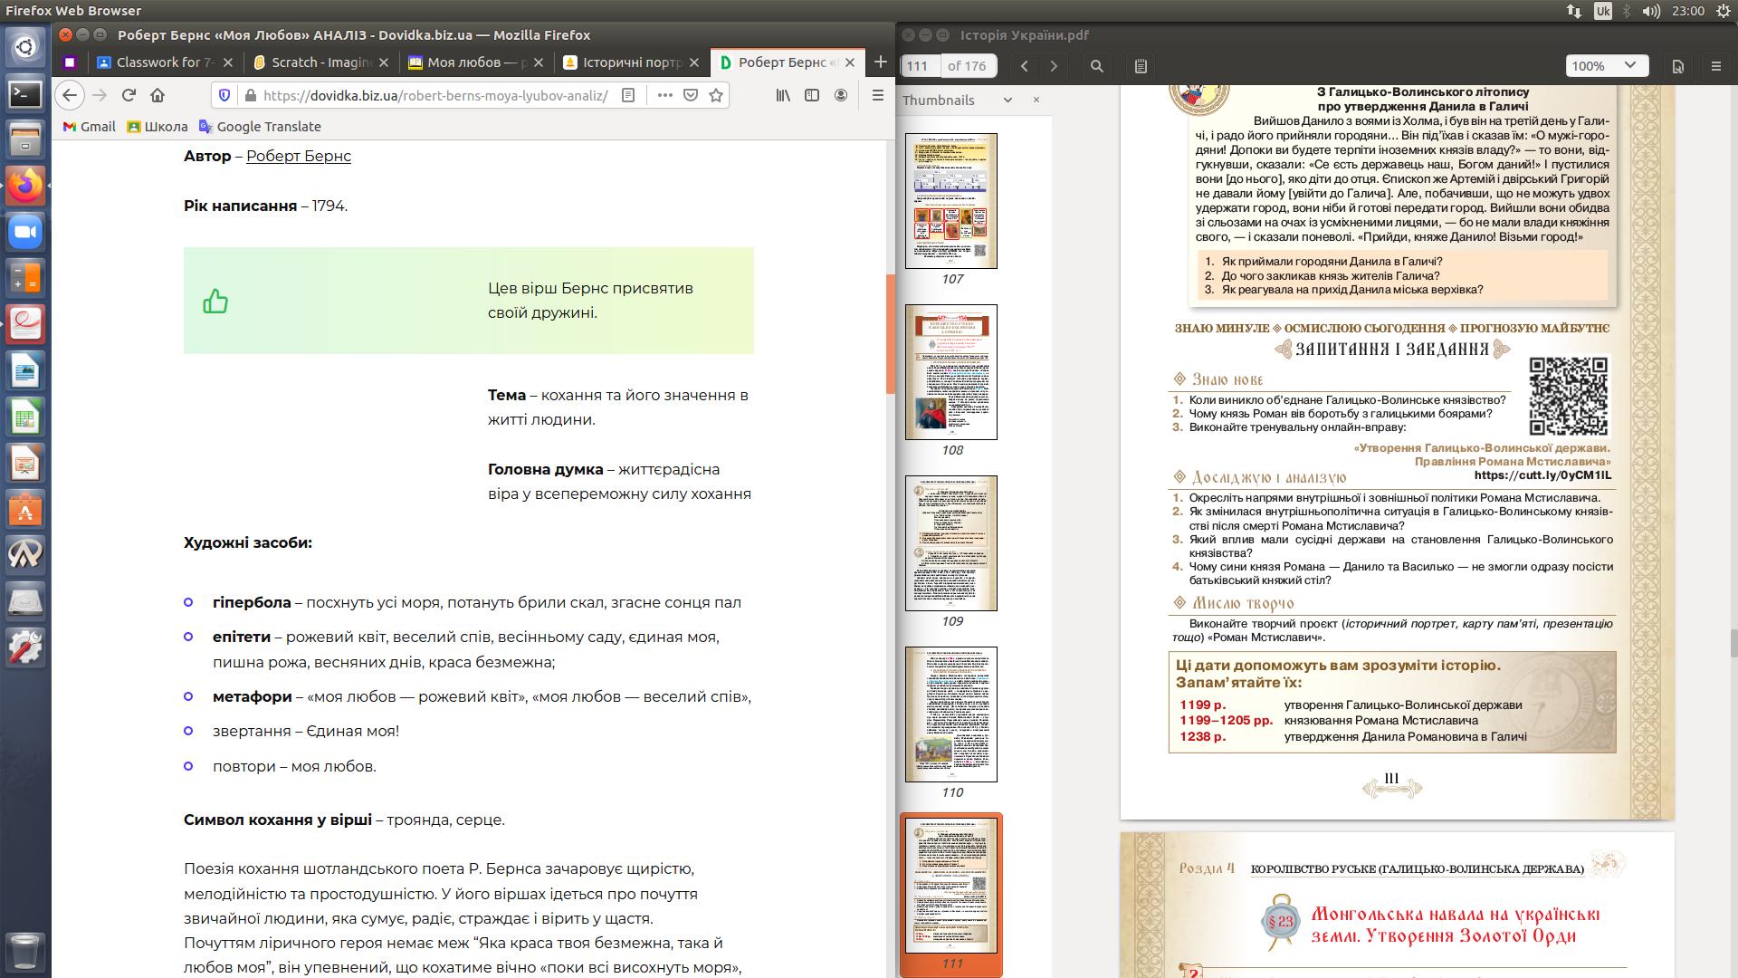1738x978 pixels.
Task: Toggle Firefox sidebar view
Action: [812, 95]
